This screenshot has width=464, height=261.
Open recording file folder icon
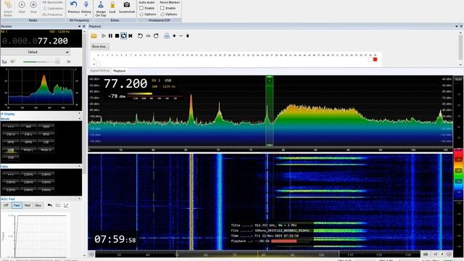tap(94, 36)
